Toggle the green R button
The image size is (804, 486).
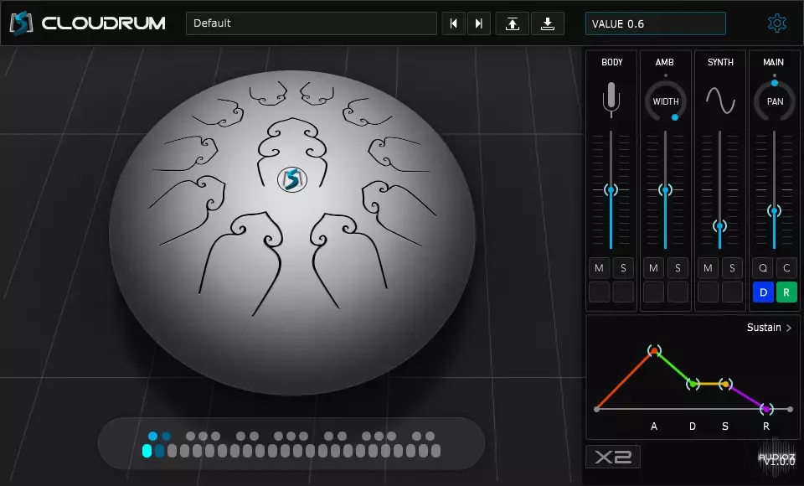coord(786,292)
